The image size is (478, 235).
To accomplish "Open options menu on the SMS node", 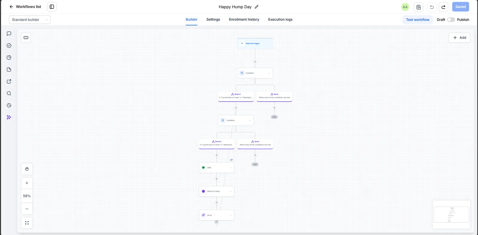I will [231, 168].
